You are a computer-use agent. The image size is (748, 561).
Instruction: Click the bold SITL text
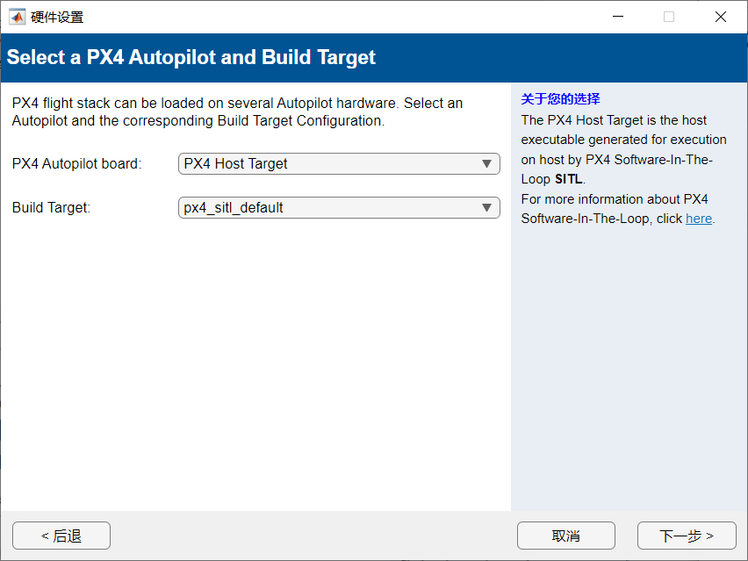[x=568, y=179]
